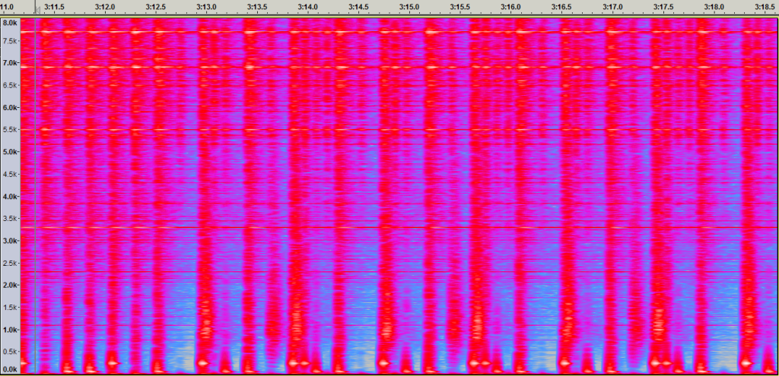
Task: Click the 3.0k mark on the frequency scale
Action: pyautogui.click(x=10, y=241)
